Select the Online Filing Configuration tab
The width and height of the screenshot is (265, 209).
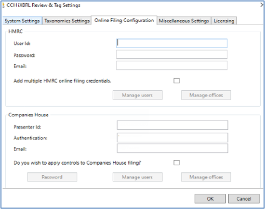[124, 20]
